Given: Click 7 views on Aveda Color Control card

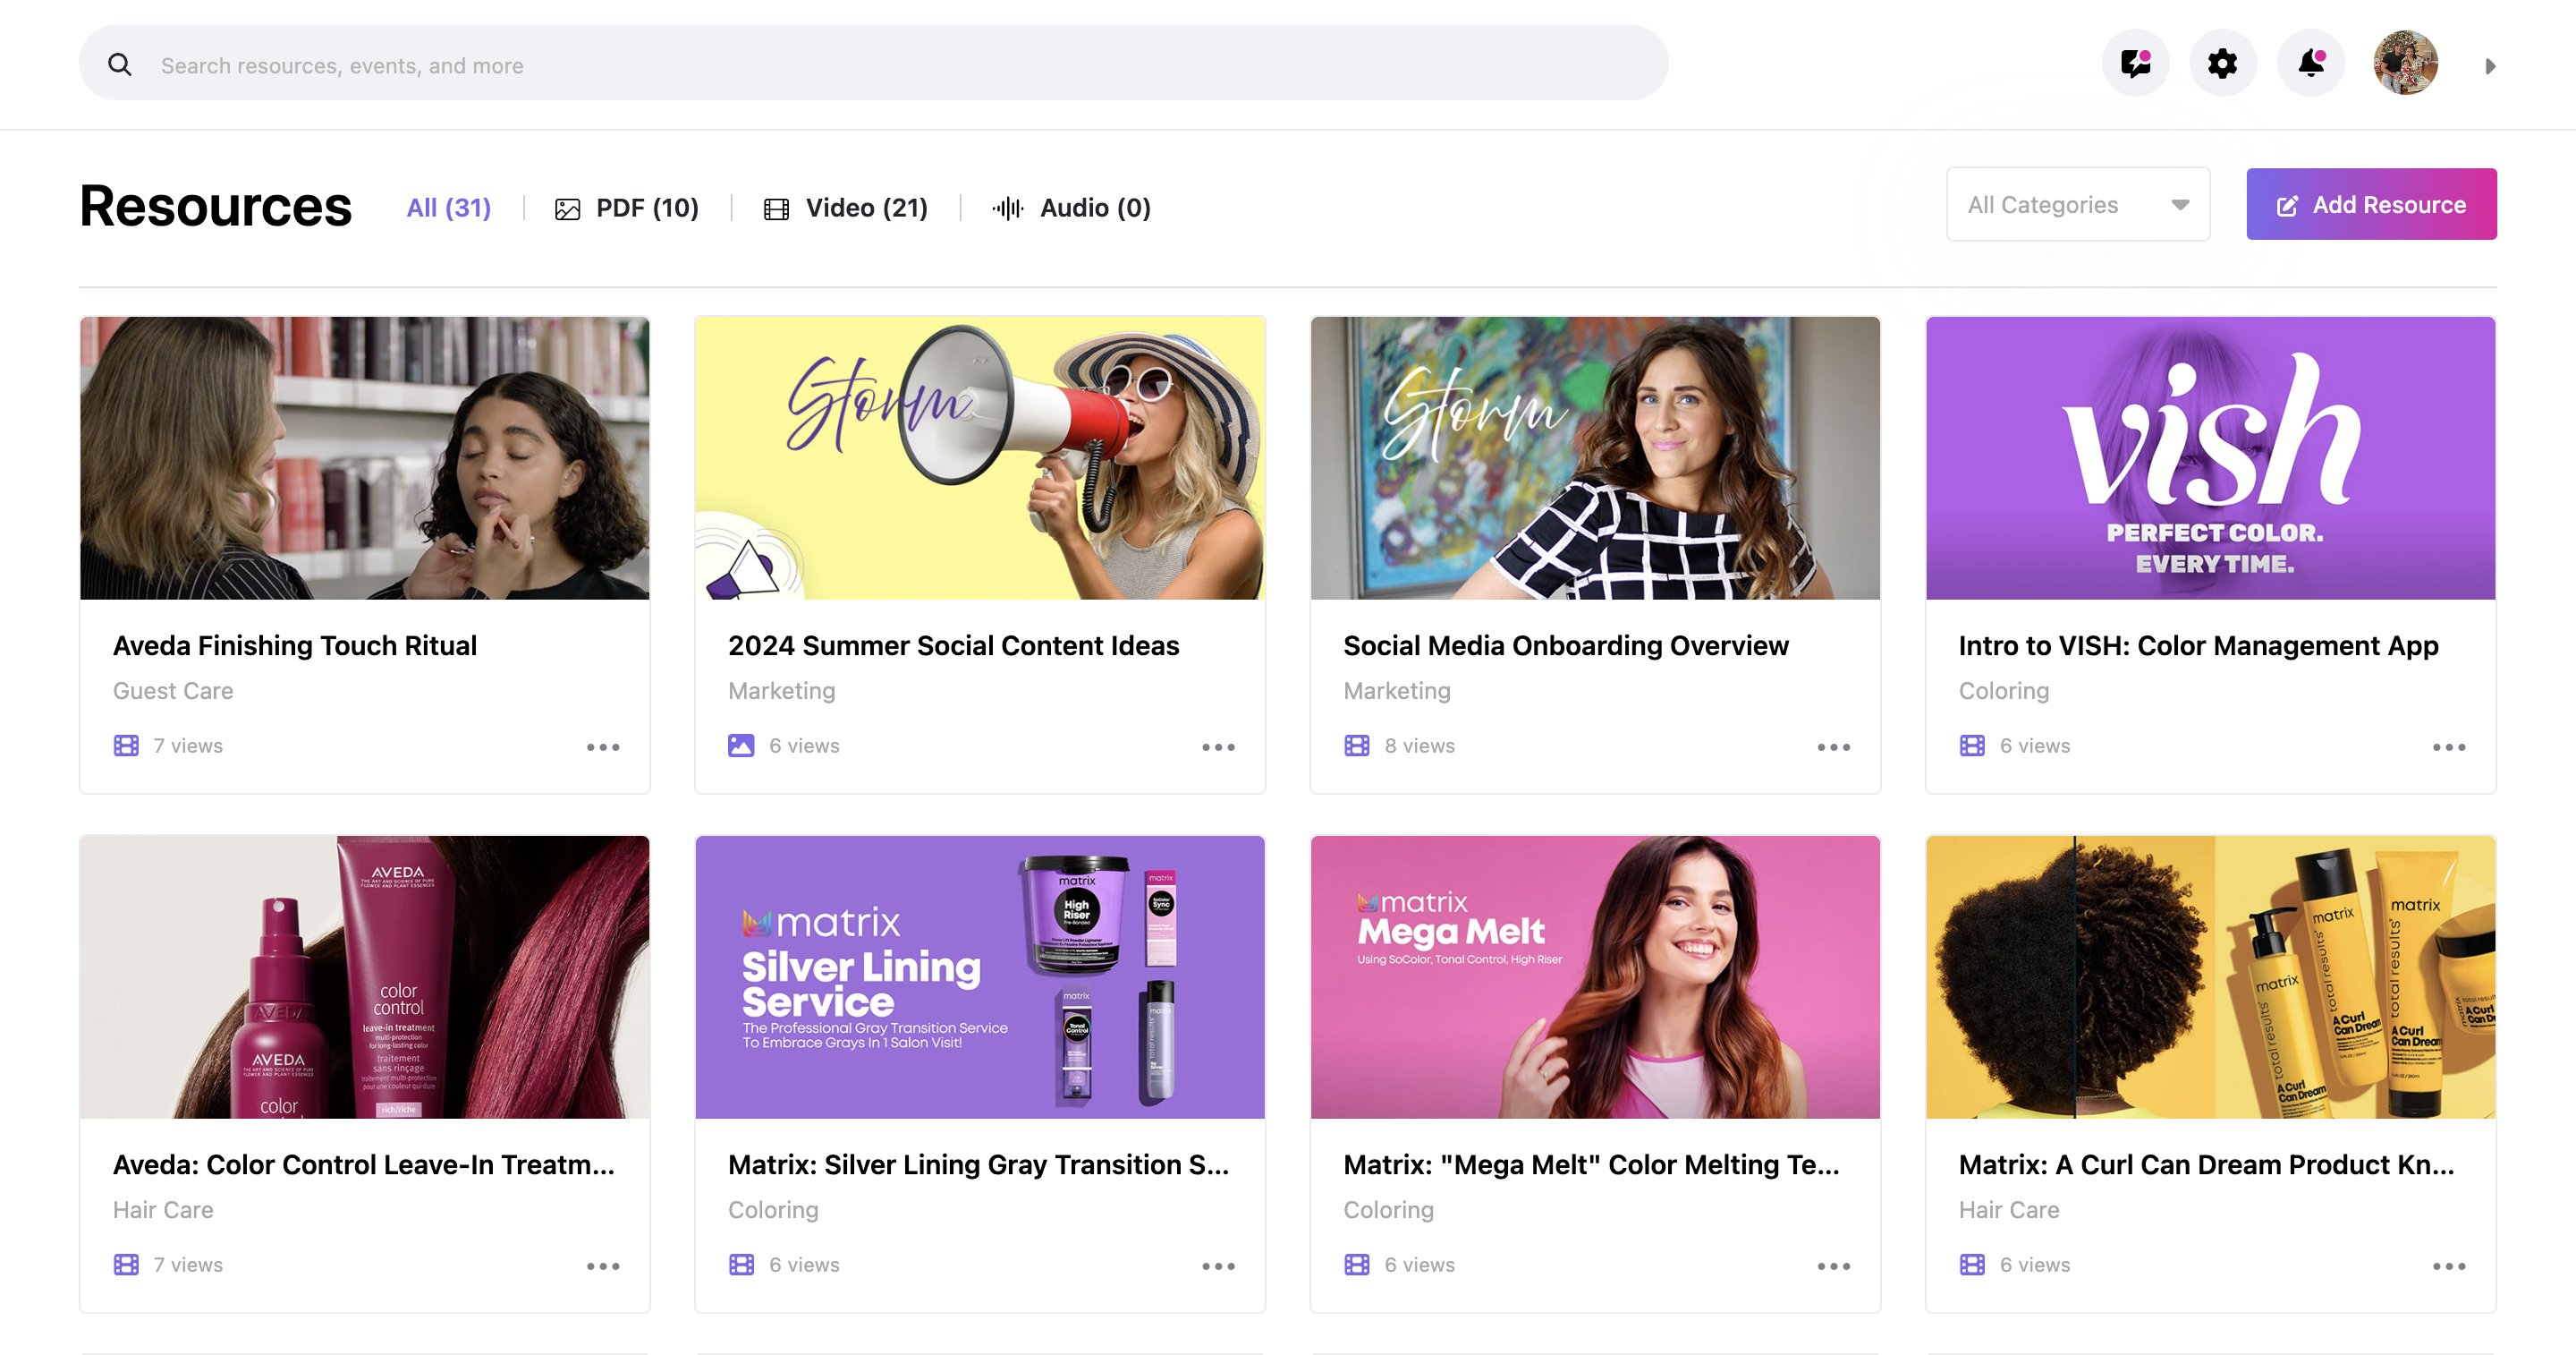Looking at the screenshot, I should pos(188,1265).
